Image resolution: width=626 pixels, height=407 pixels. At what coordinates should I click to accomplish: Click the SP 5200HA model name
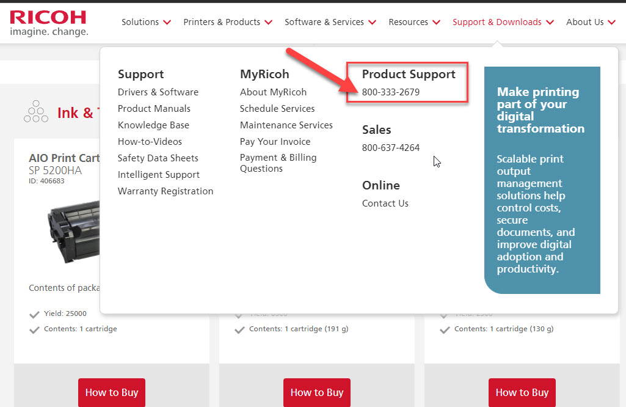(55, 170)
